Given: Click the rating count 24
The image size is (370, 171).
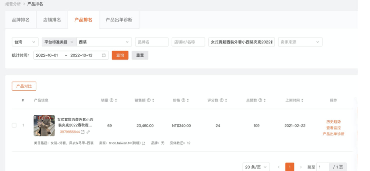Looking at the screenshot, I should (218, 126).
